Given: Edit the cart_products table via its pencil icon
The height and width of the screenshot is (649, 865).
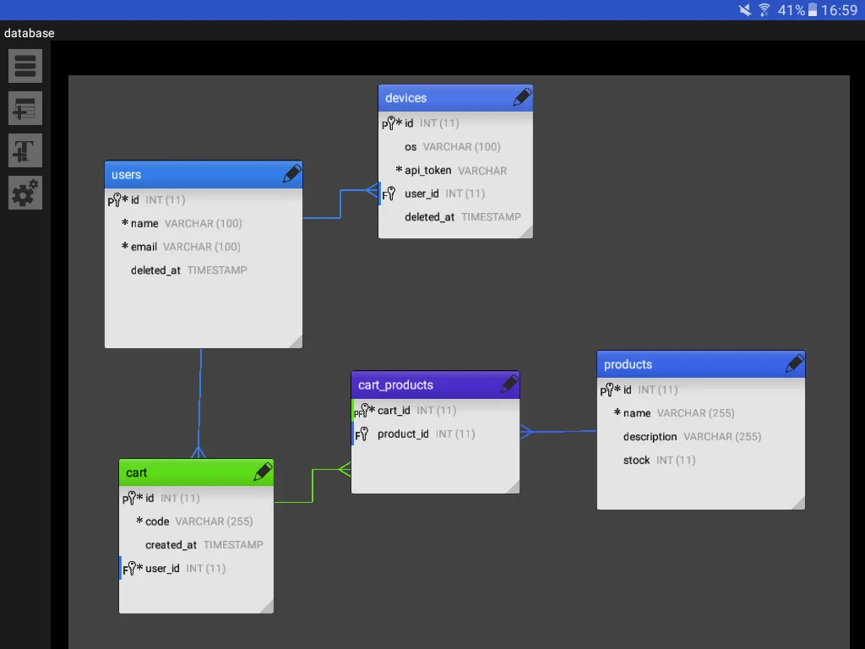Looking at the screenshot, I should [x=509, y=384].
